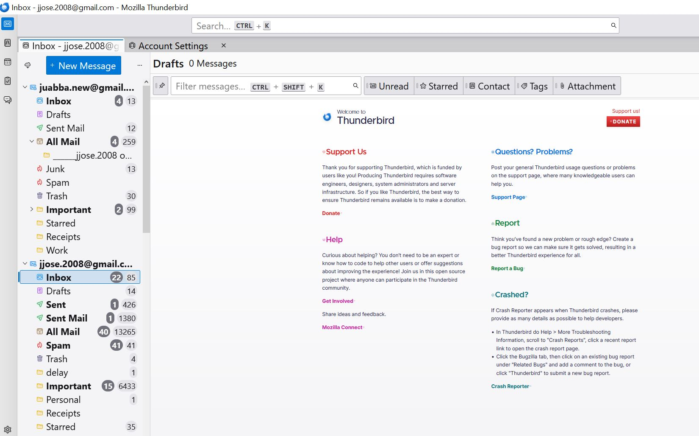Screen dimensions: 699x436
Task: Select the Junk folder
Action: 80,169
